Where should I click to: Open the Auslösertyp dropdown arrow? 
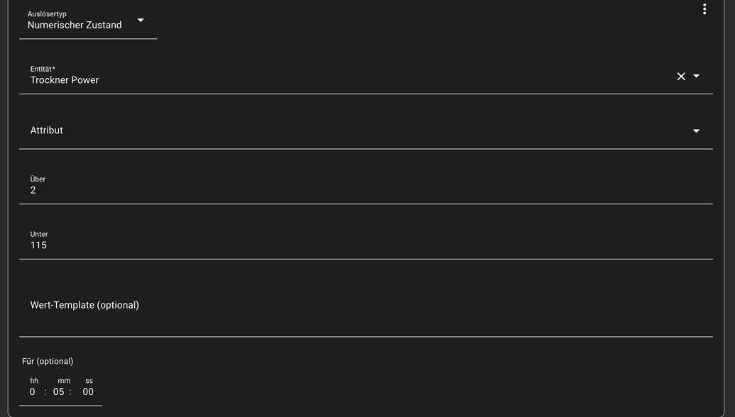pos(141,21)
